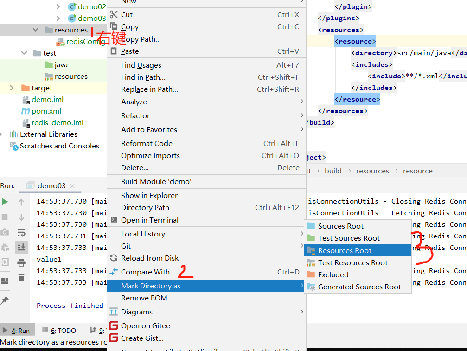Click the Gitee icon beside Open on Gitee
This screenshot has height=351, width=467.
(x=114, y=325)
